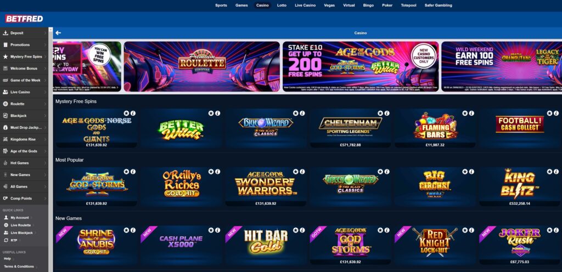Switch to the Bingo top navigation tab
Image resolution: width=562 pixels, height=272 pixels.
click(x=368, y=5)
